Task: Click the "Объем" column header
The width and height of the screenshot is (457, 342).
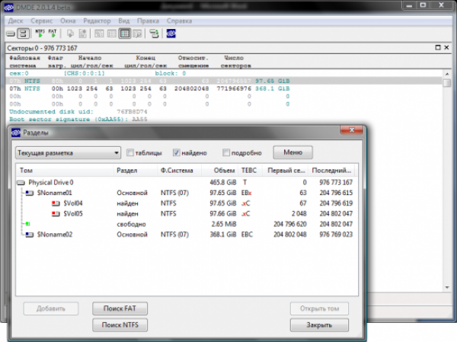Action: point(224,171)
